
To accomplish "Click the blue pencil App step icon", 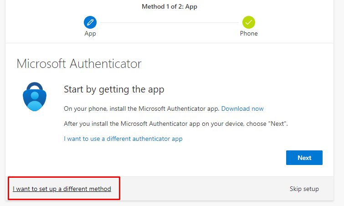I will coord(90,22).
